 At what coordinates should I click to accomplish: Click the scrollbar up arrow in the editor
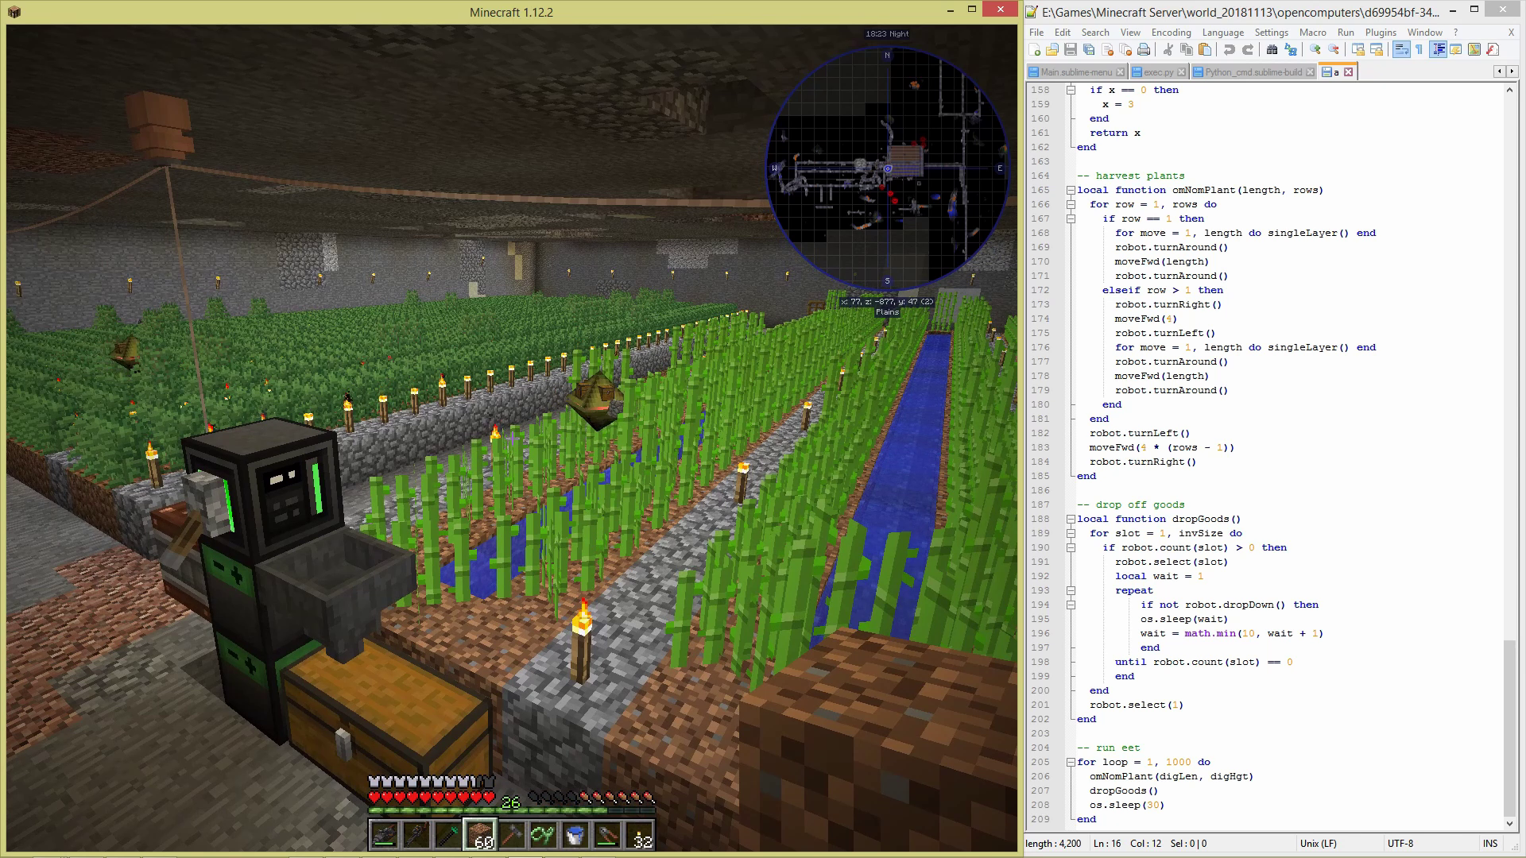(1510, 90)
